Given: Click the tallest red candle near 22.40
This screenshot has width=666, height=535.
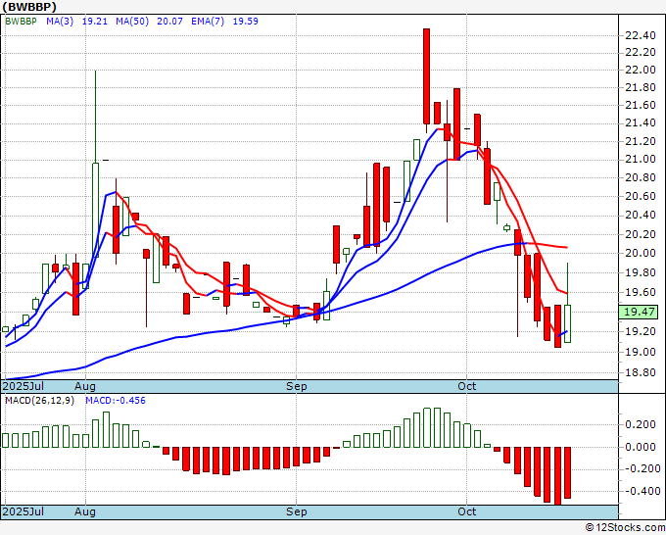Looking at the screenshot, I should pyautogui.click(x=426, y=76).
